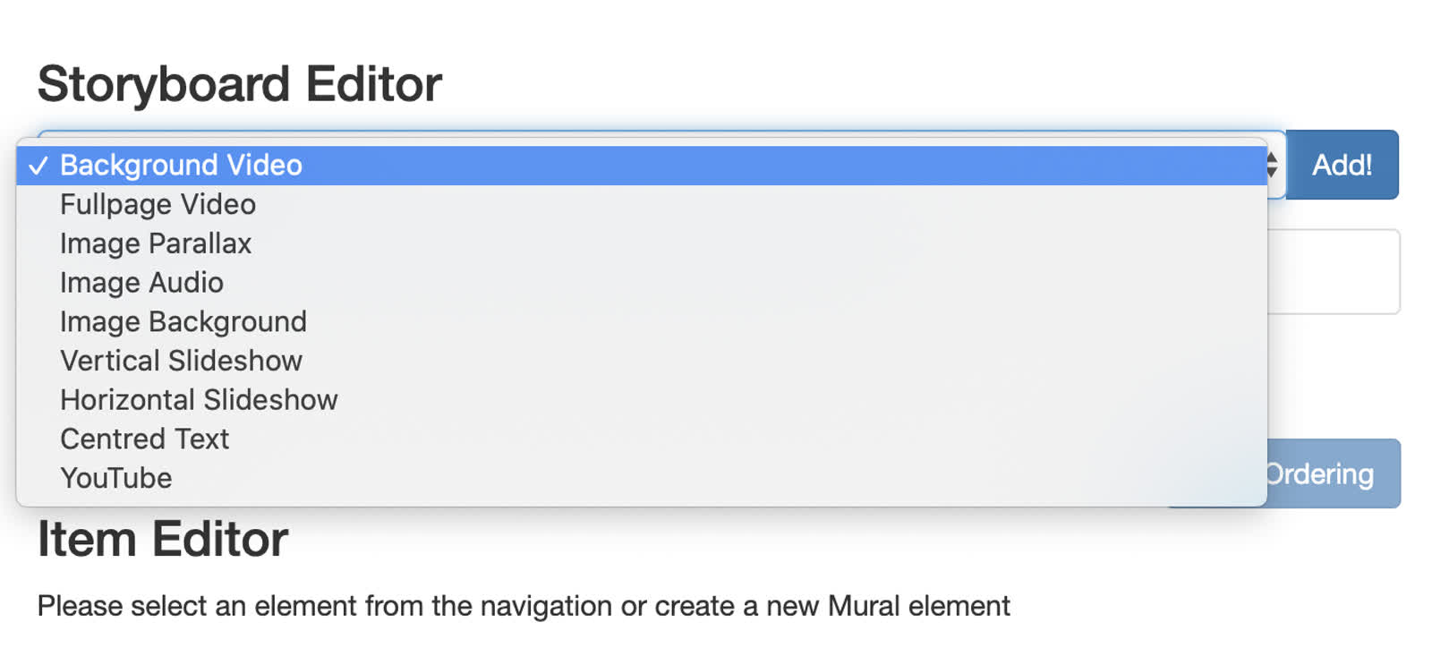Click the empty field below Add!
This screenshot has width=1432, height=665.
coord(1334,271)
